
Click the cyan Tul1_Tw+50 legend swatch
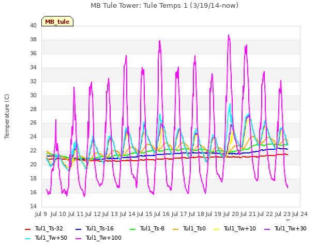coord(27,239)
